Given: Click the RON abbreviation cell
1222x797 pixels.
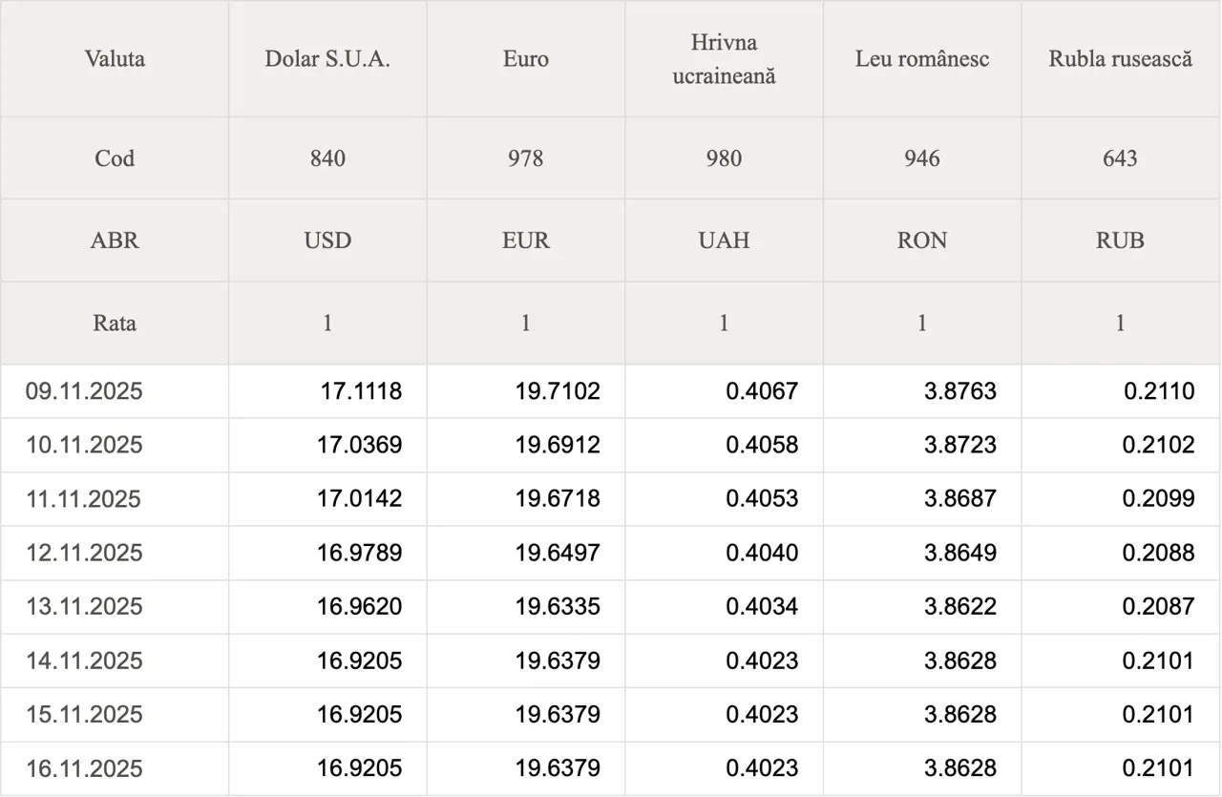Looking at the screenshot, I should pyautogui.click(x=922, y=241).
